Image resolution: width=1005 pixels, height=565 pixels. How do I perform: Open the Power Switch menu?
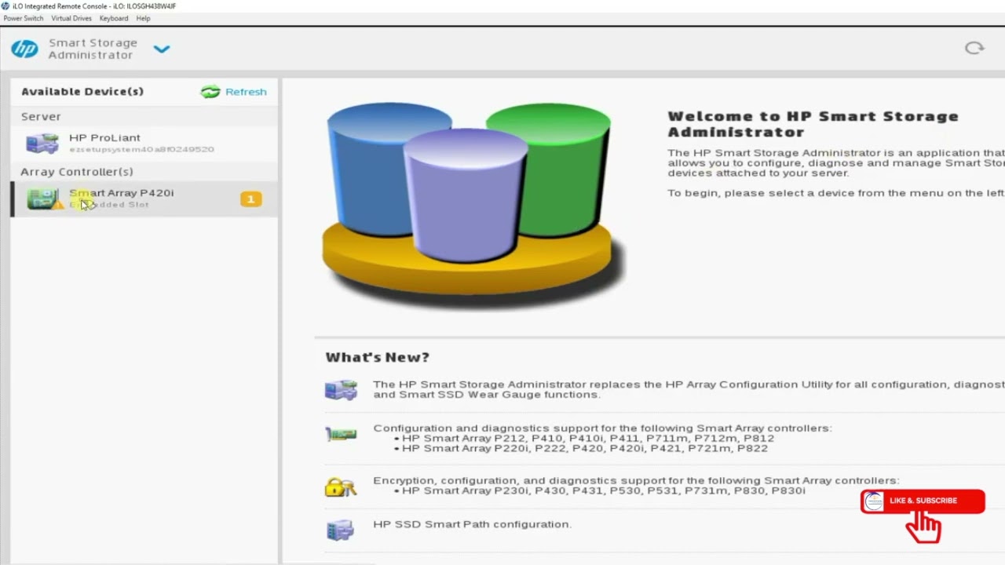pyautogui.click(x=24, y=18)
